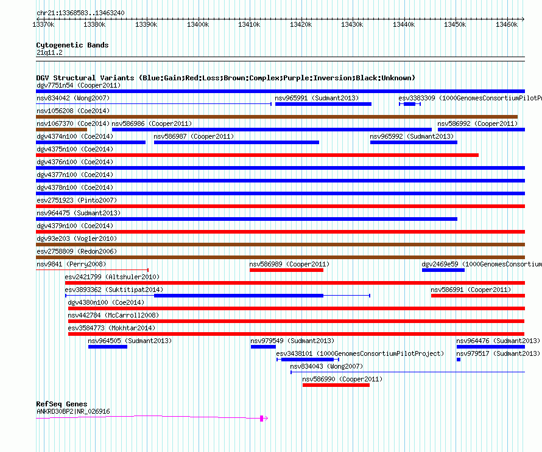
Task: Click the chr21:13368583..13463240 coordinate text
Action: (x=80, y=13)
